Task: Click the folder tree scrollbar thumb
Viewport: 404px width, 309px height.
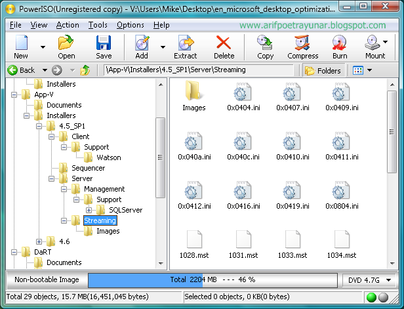Action: click(x=161, y=157)
